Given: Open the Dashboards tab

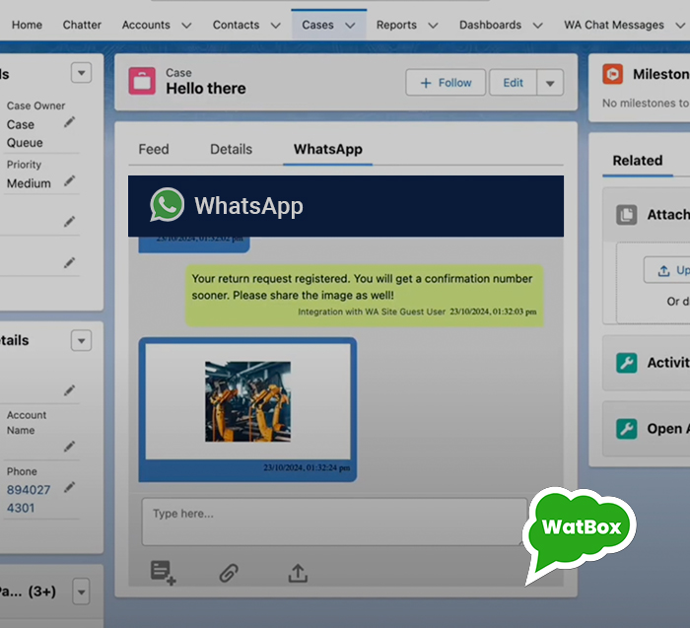Looking at the screenshot, I should (x=490, y=25).
